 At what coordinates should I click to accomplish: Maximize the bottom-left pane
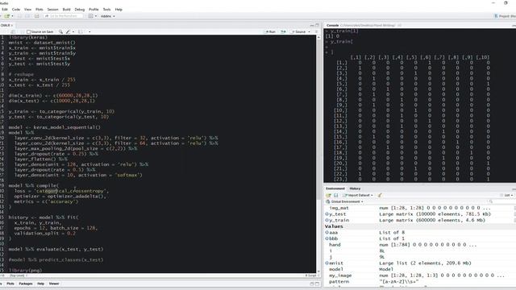point(317,284)
